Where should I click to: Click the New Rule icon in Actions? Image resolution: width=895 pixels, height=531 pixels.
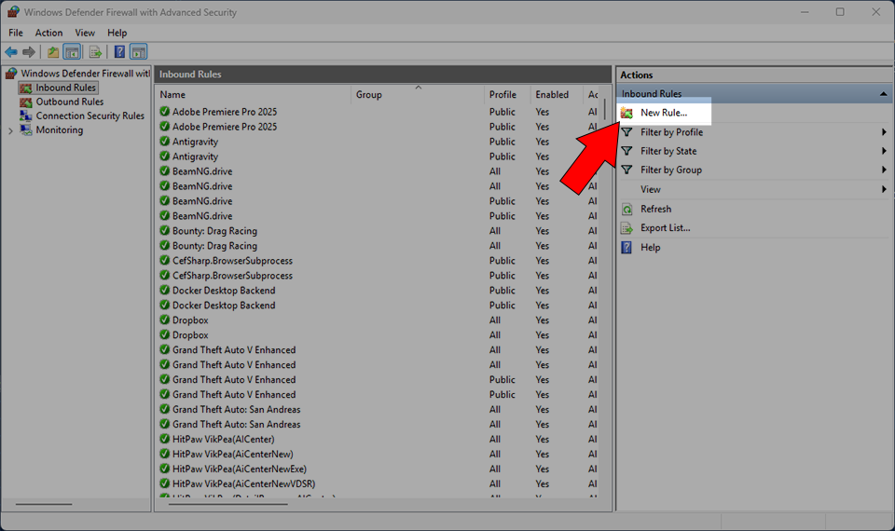(x=626, y=113)
